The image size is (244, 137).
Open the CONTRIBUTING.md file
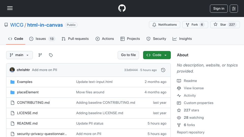(33, 103)
